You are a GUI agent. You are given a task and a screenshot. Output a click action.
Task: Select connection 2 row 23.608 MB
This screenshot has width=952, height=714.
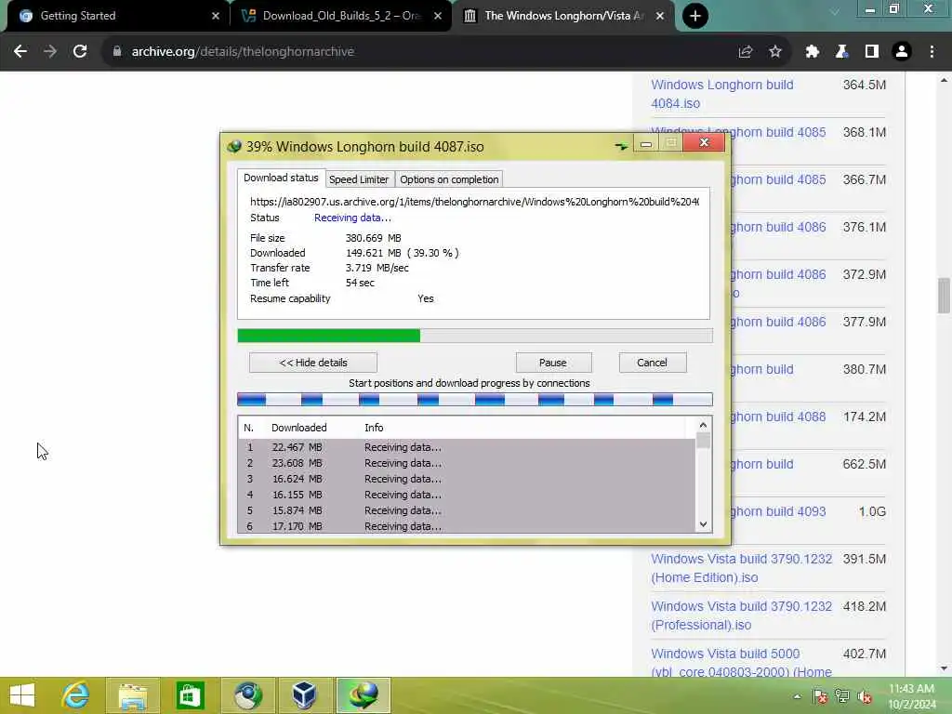point(467,463)
